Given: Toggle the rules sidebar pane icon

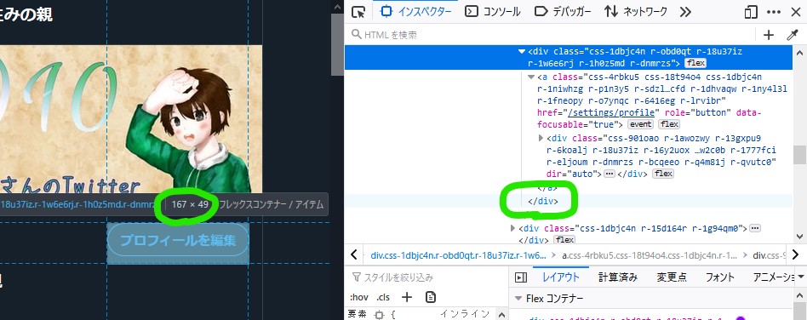Looking at the screenshot, I should (x=521, y=277).
